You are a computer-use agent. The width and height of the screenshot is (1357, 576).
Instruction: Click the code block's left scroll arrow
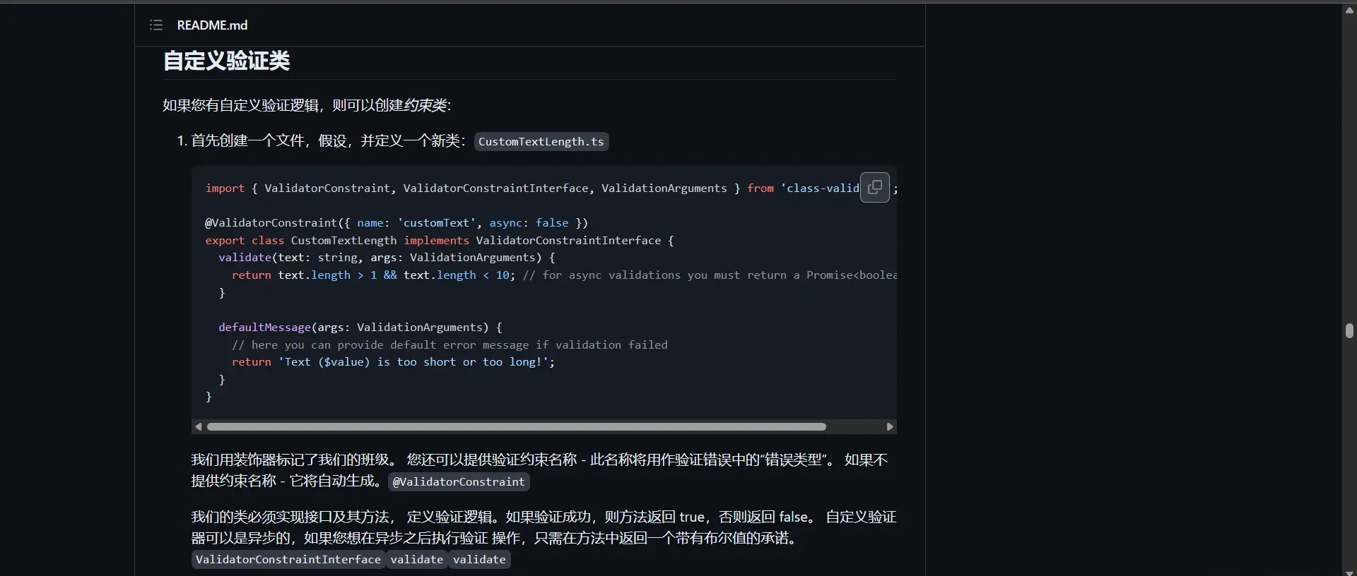[x=199, y=427]
